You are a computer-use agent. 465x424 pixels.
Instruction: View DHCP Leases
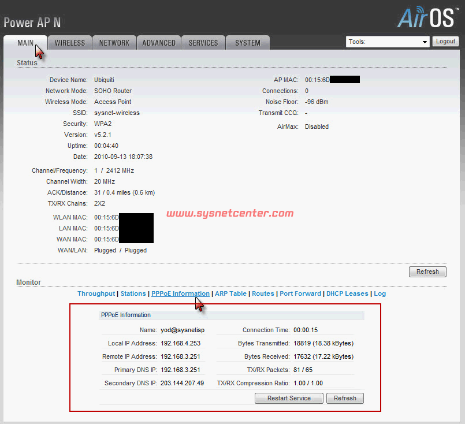point(347,293)
